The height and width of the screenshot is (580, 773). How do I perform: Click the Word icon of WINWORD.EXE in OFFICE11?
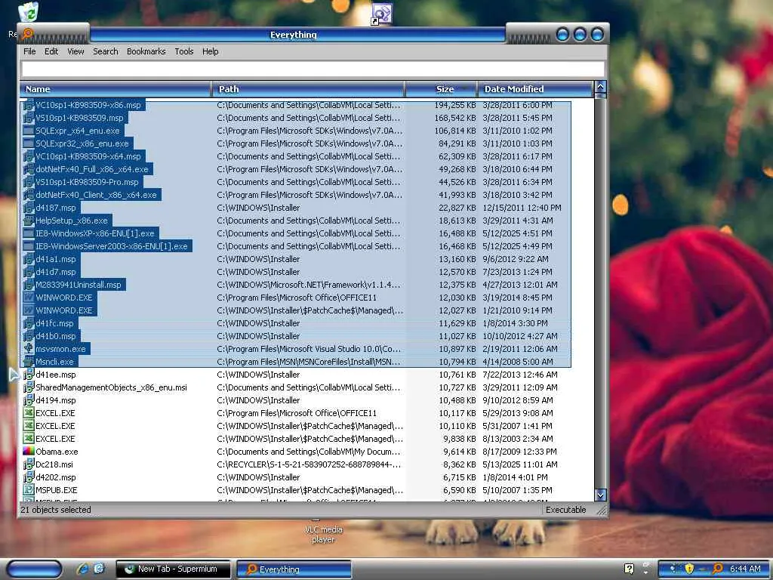coord(29,298)
